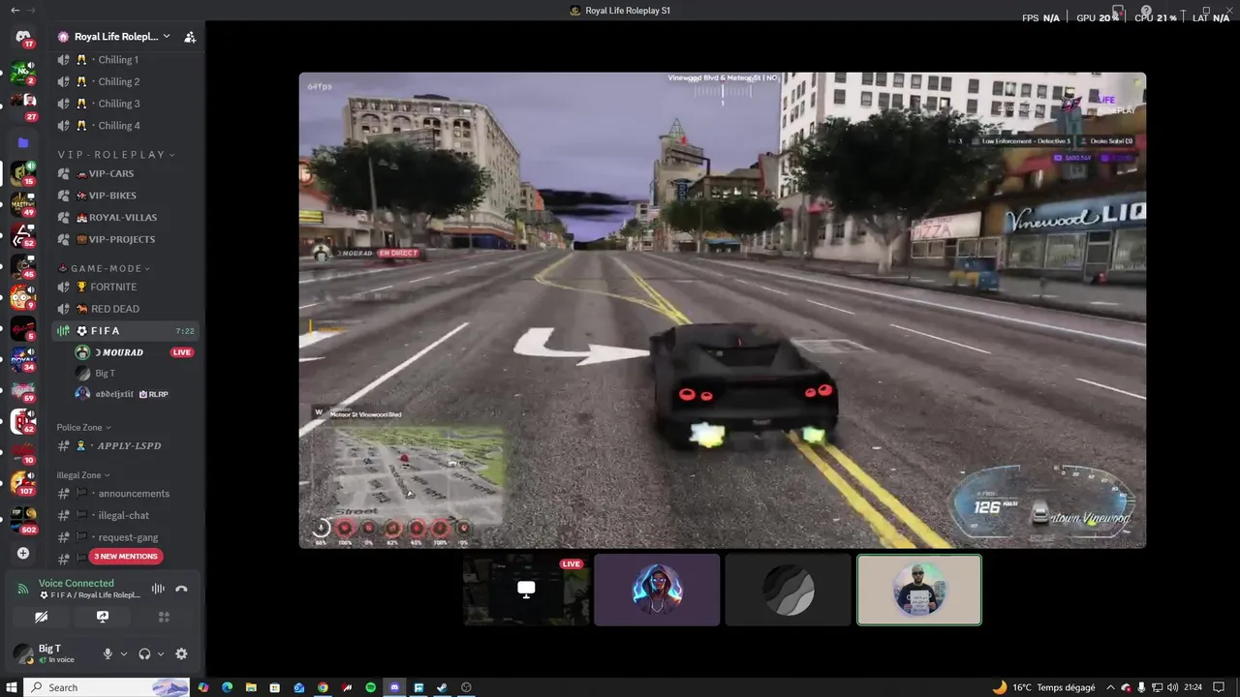Go forward with the title bar forward arrow

pyautogui.click(x=30, y=10)
